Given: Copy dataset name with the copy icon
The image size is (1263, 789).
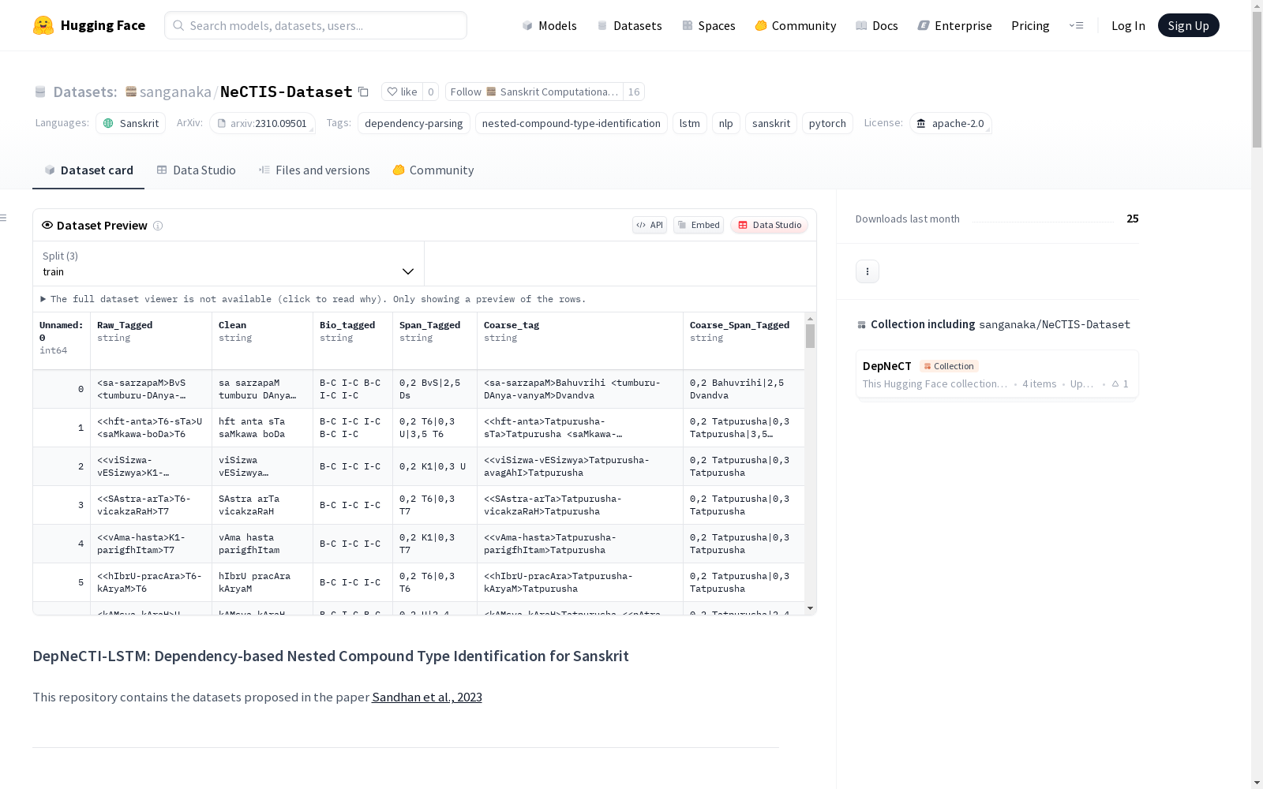Looking at the screenshot, I should click(363, 92).
